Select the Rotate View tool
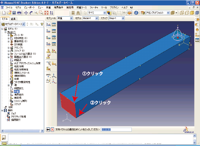Image resolution: width=200 pixels, height=146 pixels. click(x=31, y=13)
